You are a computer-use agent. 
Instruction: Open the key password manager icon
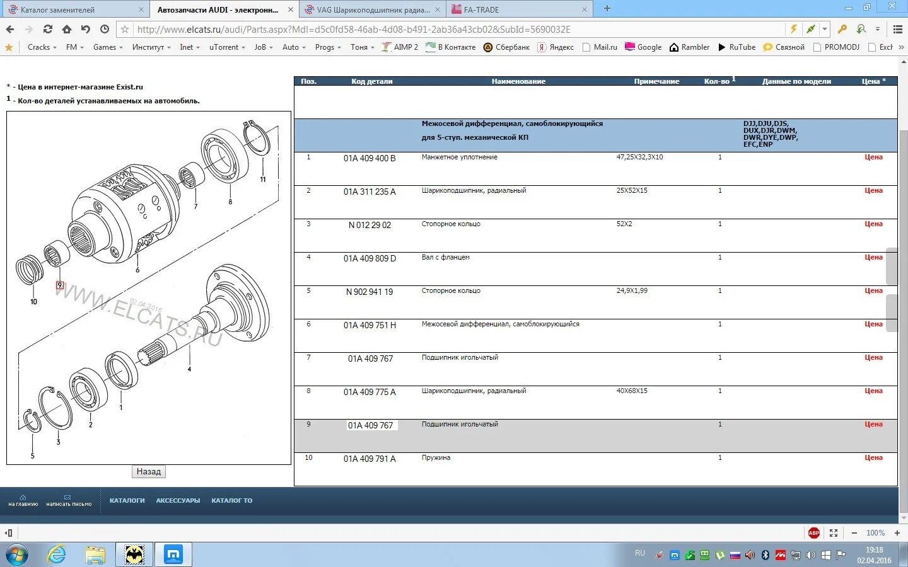click(842, 29)
